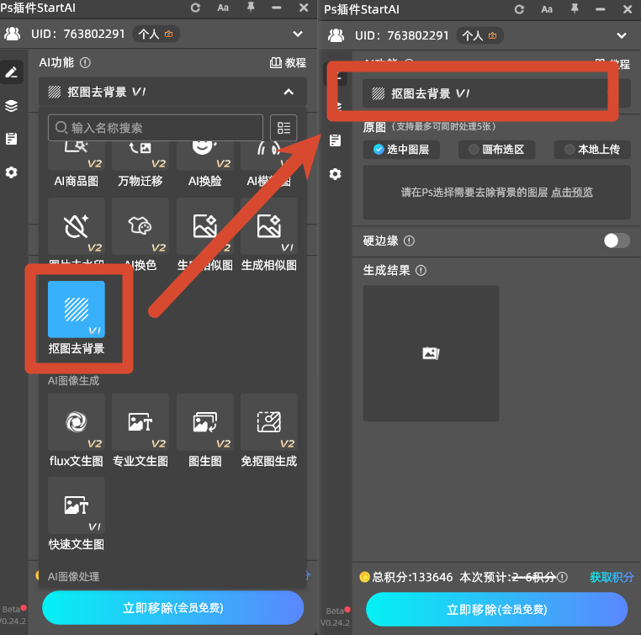Click AI图像处理 section heading
Image resolution: width=641 pixels, height=635 pixels.
(x=73, y=577)
